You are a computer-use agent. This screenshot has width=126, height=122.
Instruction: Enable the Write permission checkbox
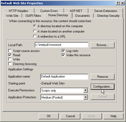[x=10, y=59]
